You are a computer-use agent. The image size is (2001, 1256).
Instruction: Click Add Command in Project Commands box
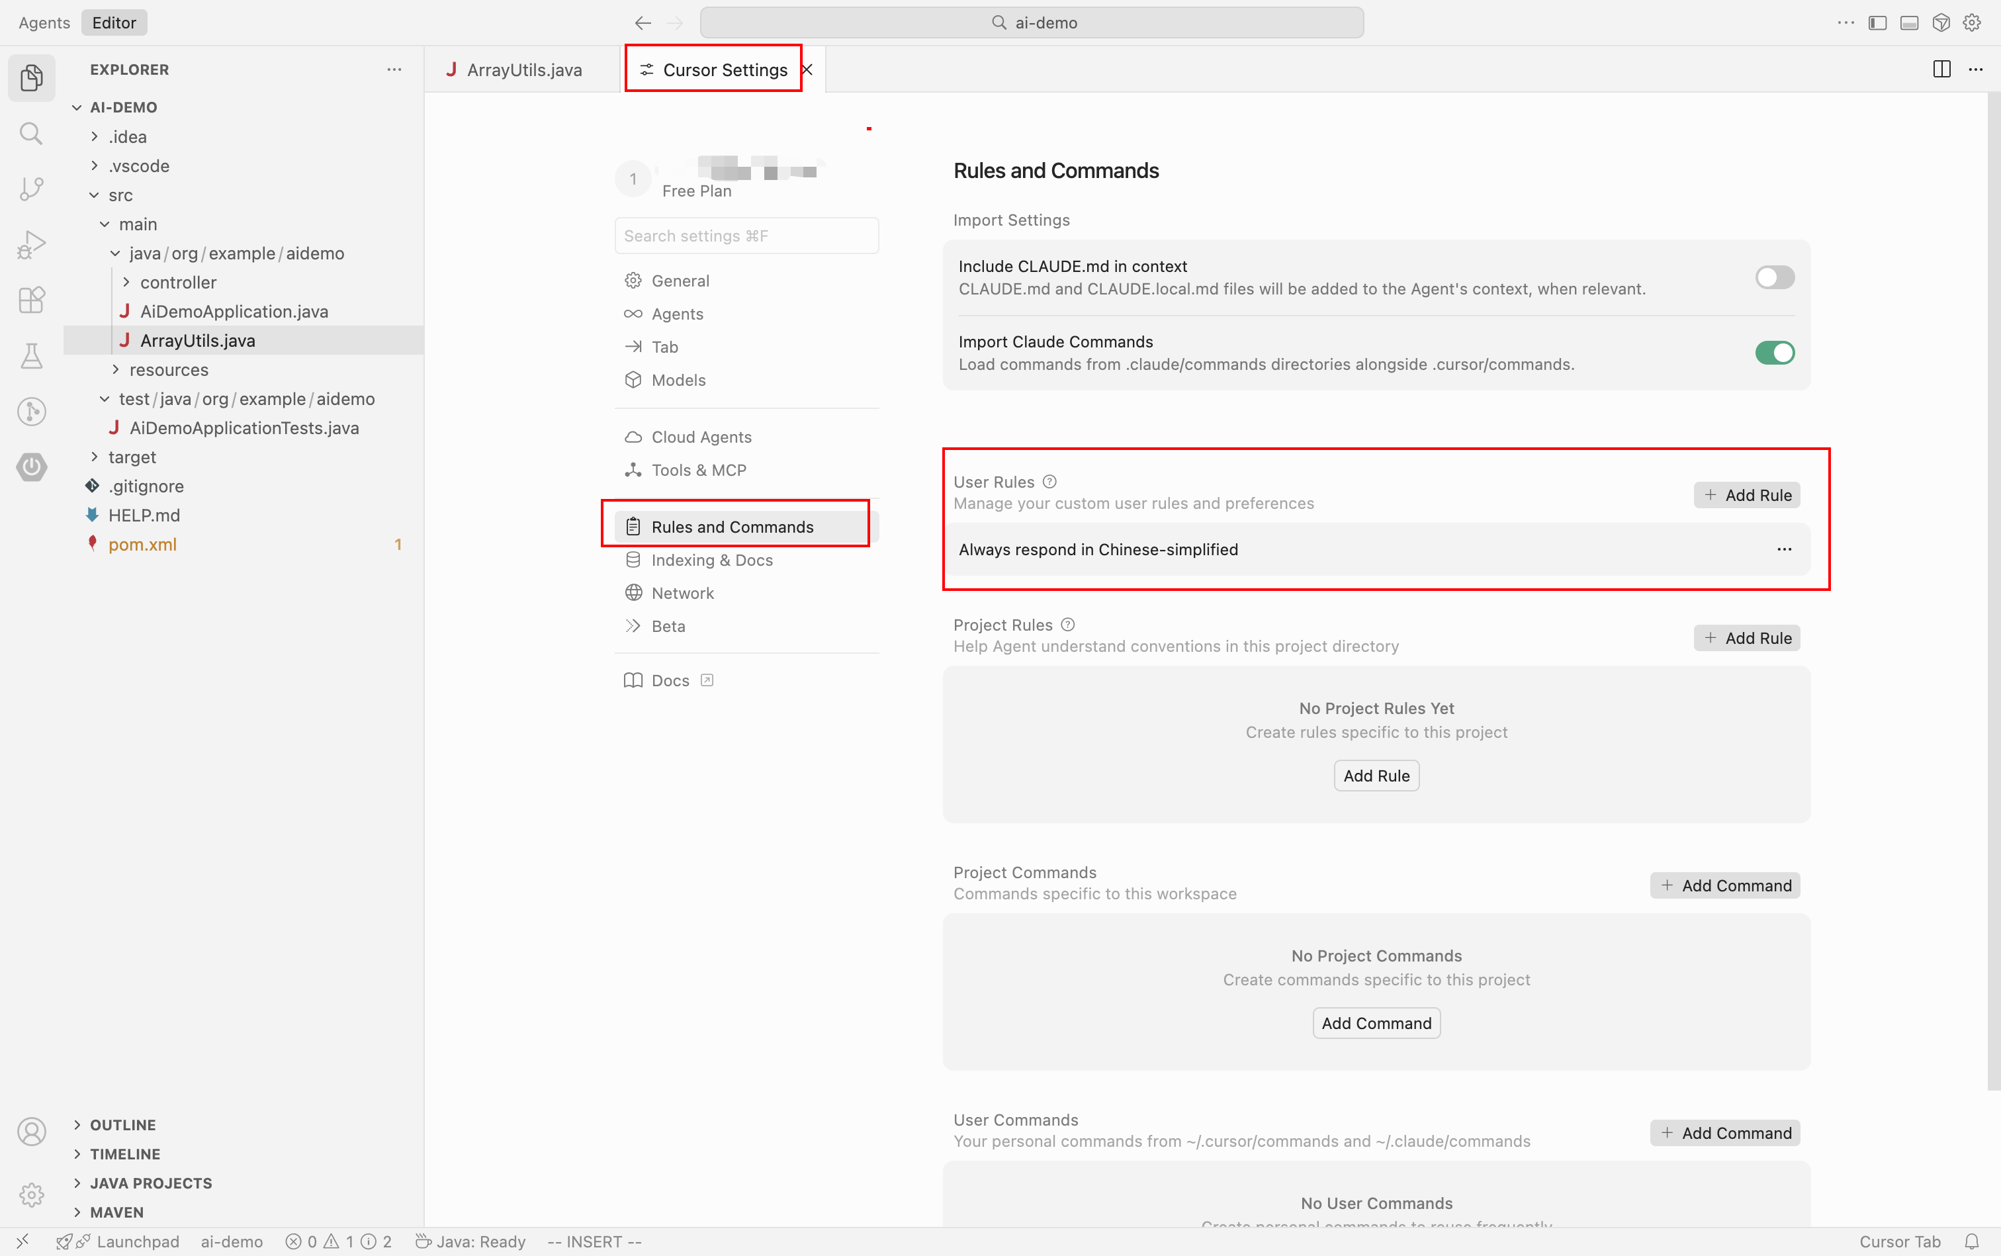1376,1024
